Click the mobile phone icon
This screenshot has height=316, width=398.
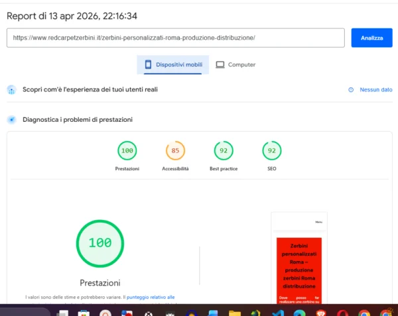point(148,65)
